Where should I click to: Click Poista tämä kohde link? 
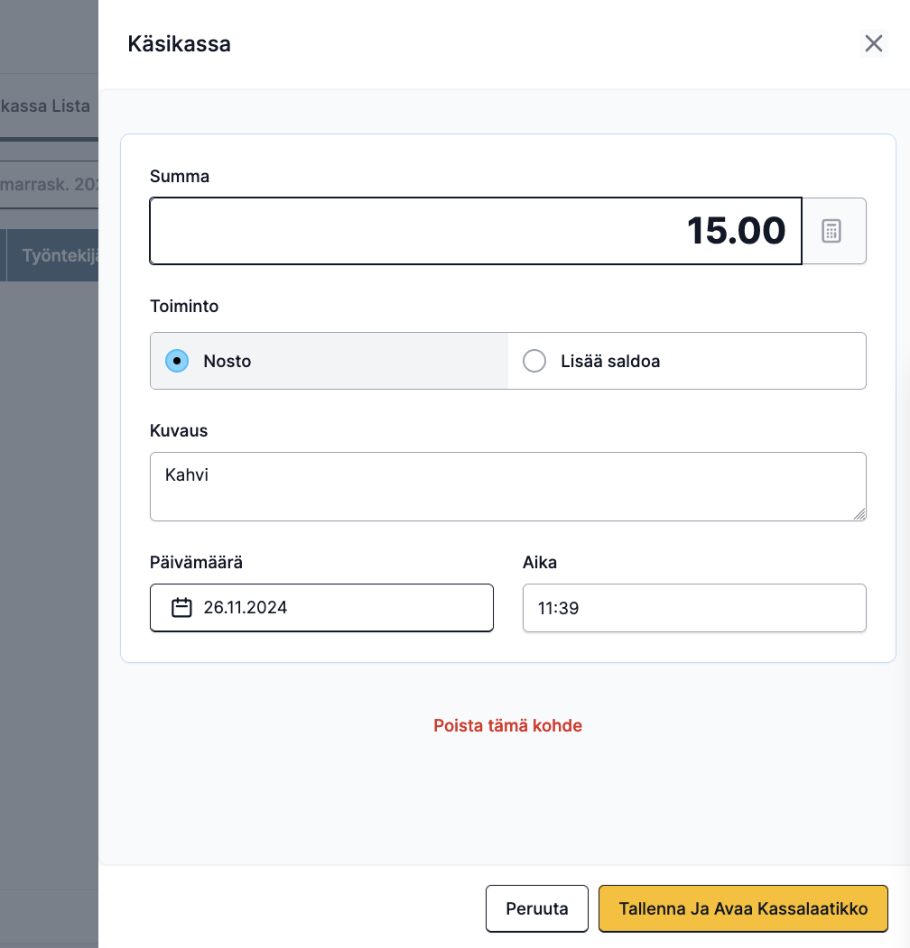[x=507, y=725]
